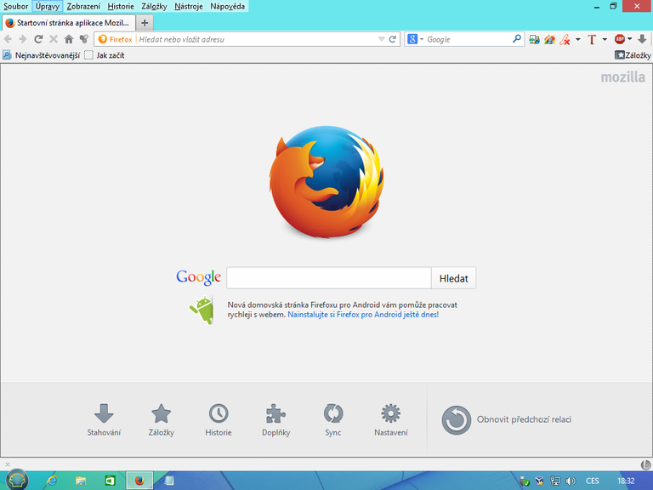Toggle the Flash block extension icon
The image size is (653, 490).
click(565, 40)
